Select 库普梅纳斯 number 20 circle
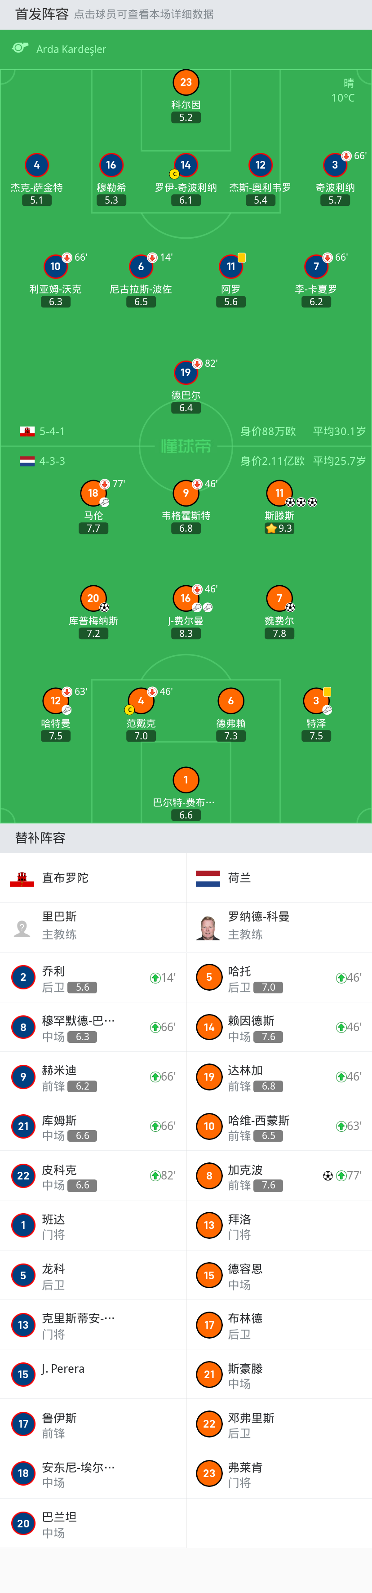Viewport: 372px width, 1593px height. 93,598
